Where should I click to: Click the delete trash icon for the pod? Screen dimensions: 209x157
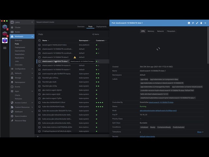tap(201, 23)
